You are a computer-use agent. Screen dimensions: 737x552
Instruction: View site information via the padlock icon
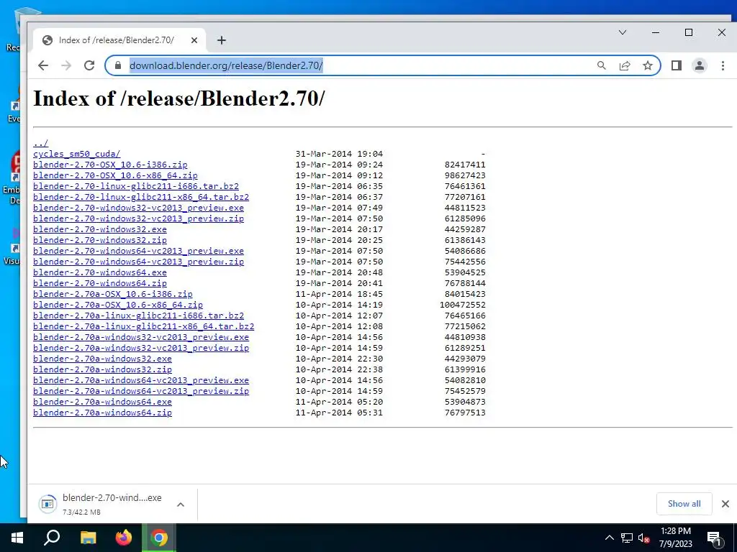pyautogui.click(x=118, y=65)
